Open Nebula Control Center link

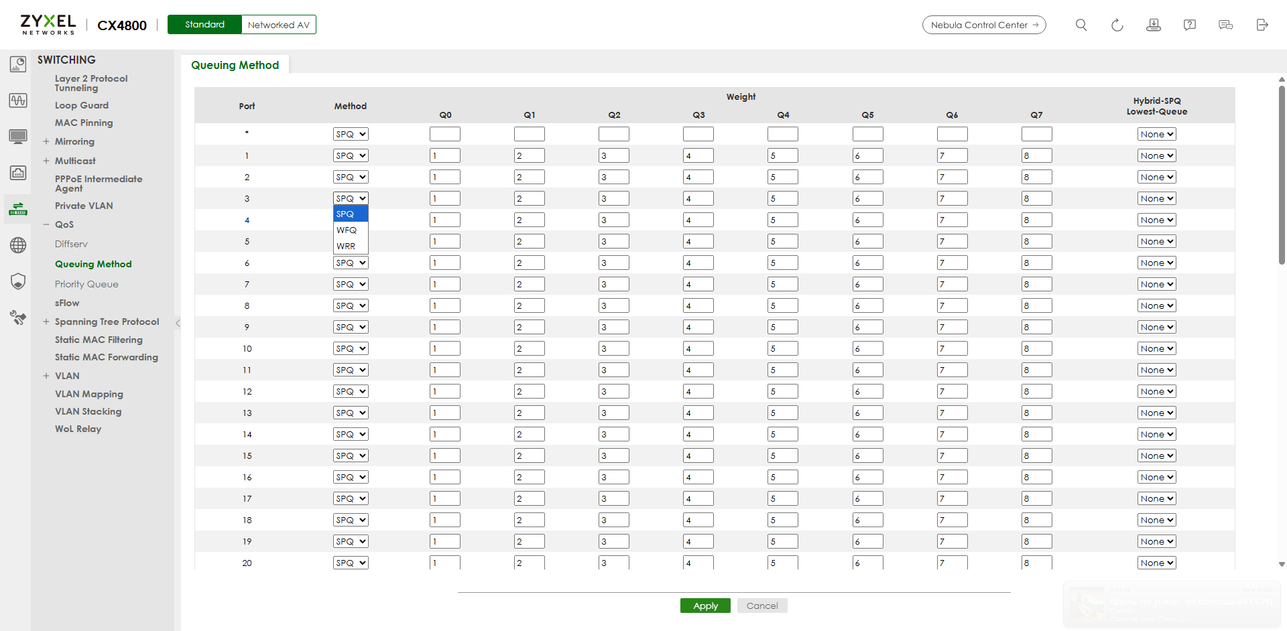coord(983,25)
